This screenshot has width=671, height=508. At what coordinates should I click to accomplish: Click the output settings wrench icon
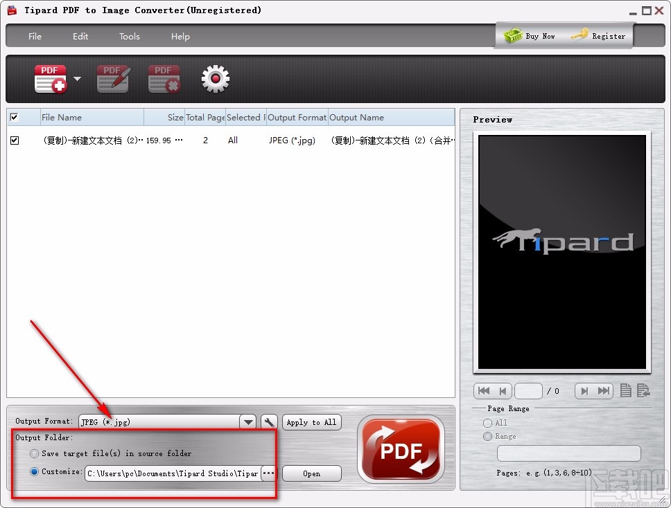pyautogui.click(x=269, y=422)
